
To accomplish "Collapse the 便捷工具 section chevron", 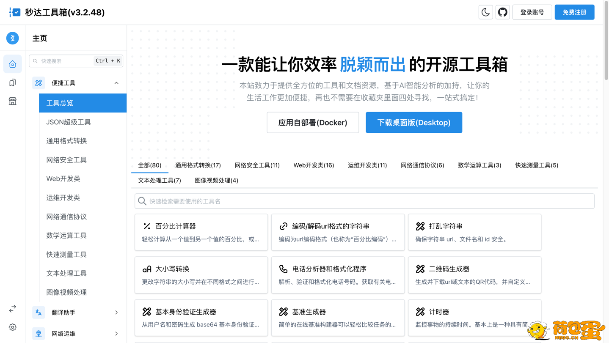I will click(116, 83).
